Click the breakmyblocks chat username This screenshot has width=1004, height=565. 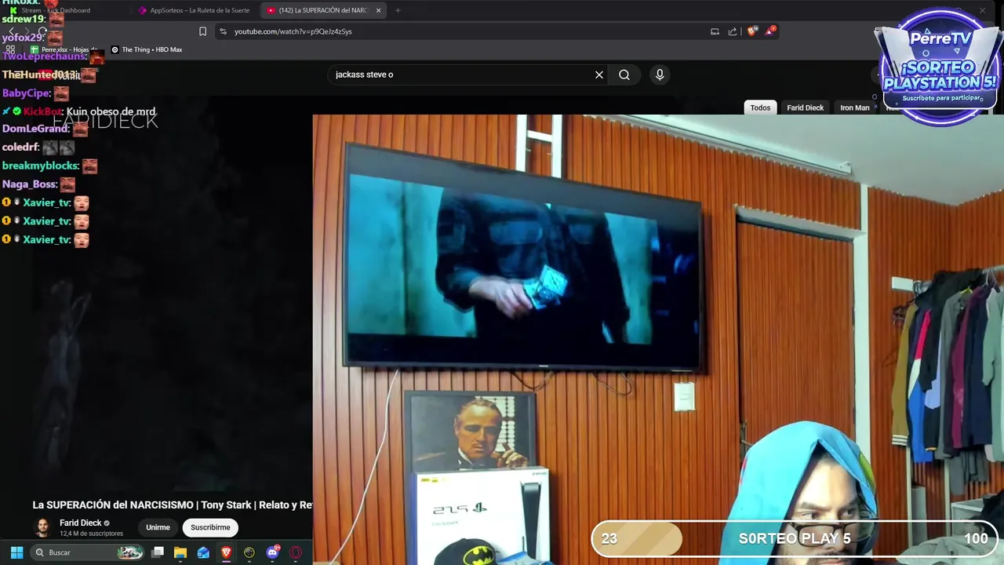point(41,166)
